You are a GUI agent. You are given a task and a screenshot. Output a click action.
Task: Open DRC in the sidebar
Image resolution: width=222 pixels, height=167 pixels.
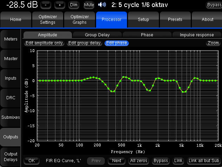tap(11, 98)
